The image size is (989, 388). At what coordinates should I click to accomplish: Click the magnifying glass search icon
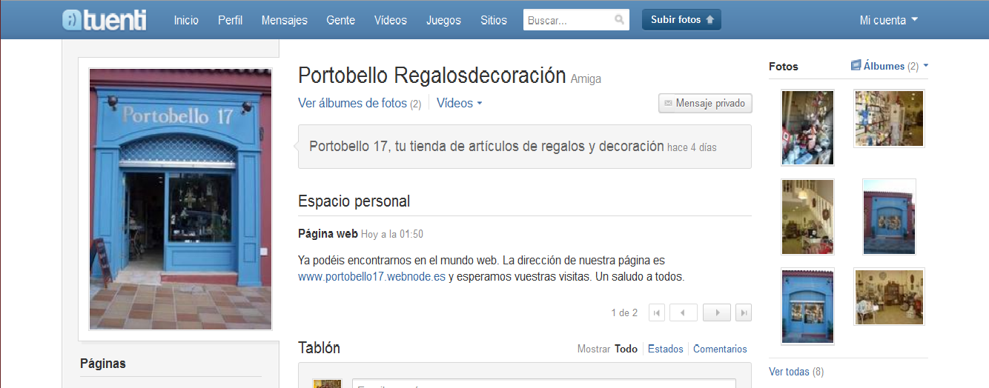point(619,20)
